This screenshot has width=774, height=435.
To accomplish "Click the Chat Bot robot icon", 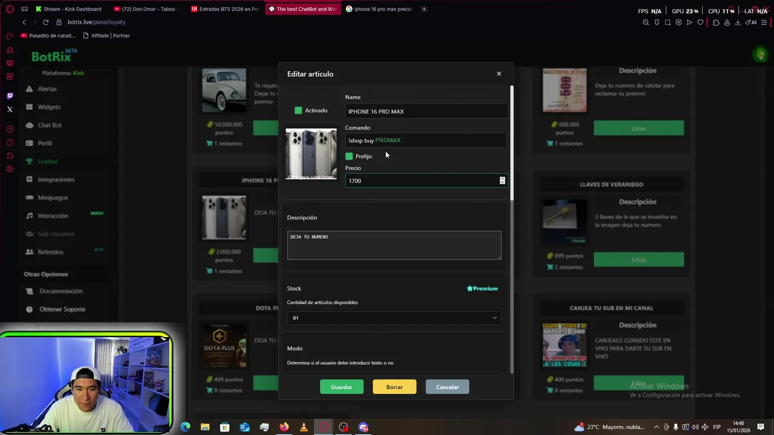I will pos(29,125).
